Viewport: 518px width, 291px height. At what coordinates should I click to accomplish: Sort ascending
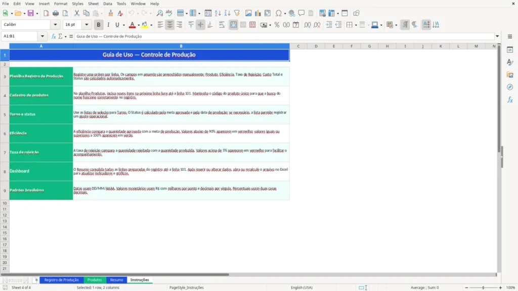click(218, 13)
